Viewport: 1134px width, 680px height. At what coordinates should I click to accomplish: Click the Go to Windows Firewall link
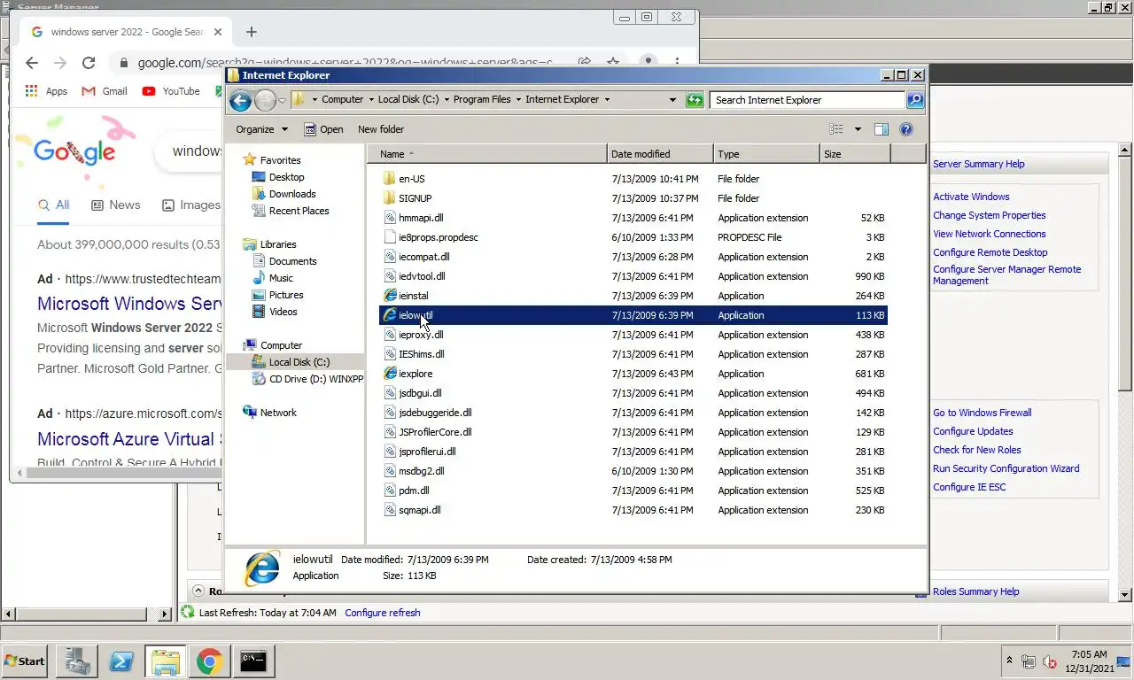tap(983, 413)
